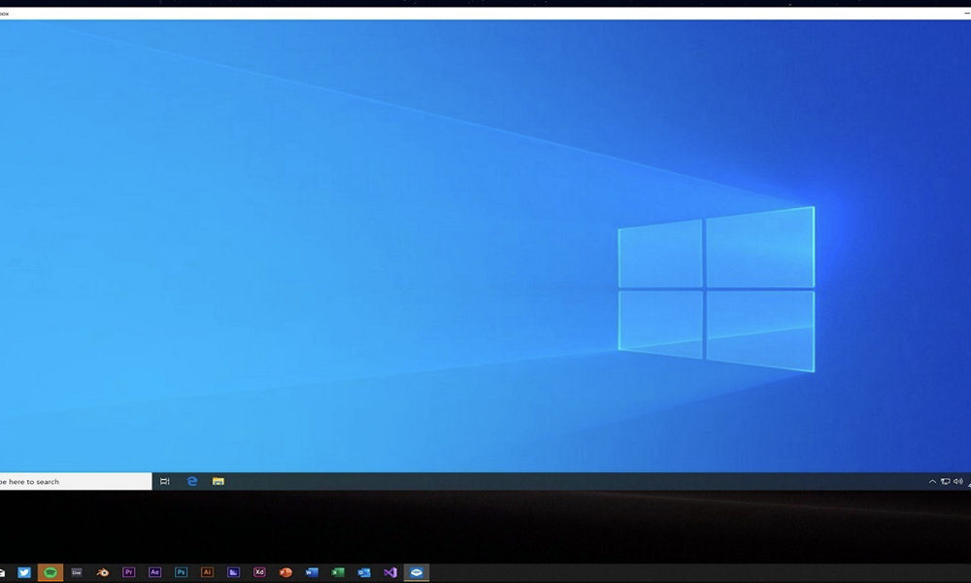971x583 pixels.
Task: Open PowerPoint from the host taskbar
Action: coord(285,572)
